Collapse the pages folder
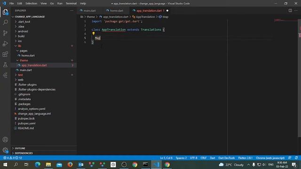 tap(24, 51)
